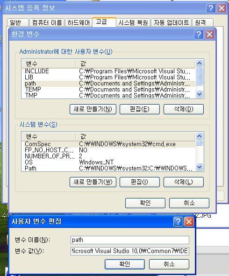
Task: Click the cmd.exe value of ComSpec
Action: [128, 144]
